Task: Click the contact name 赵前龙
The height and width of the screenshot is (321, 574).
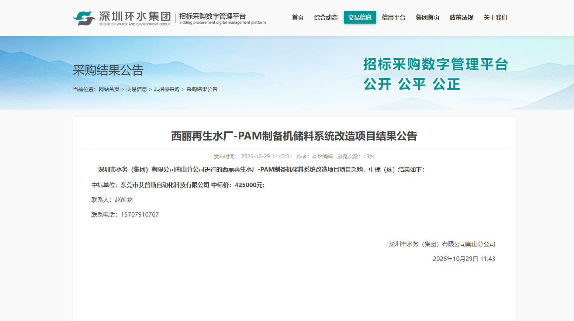Action: pos(124,200)
